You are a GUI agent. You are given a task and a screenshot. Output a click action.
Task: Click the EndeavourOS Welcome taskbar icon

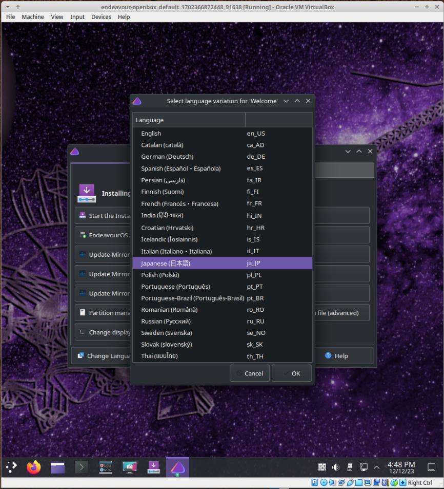click(x=177, y=467)
